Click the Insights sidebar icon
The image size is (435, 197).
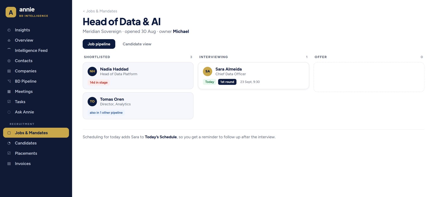pos(9,30)
